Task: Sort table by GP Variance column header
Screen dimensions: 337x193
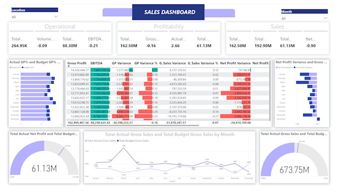Action: (121, 63)
